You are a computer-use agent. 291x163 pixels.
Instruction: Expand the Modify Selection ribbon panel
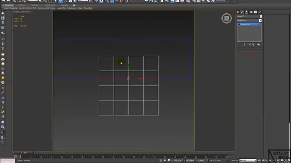[25, 8]
